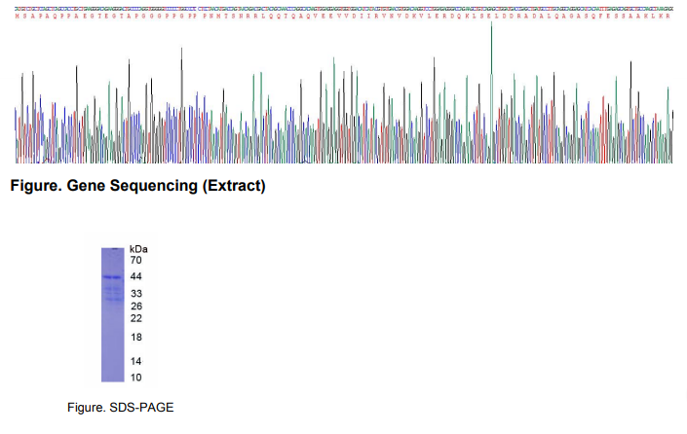The height and width of the screenshot is (434, 687).
Task: Click the 70 kDa marker label
Action: click(x=135, y=261)
